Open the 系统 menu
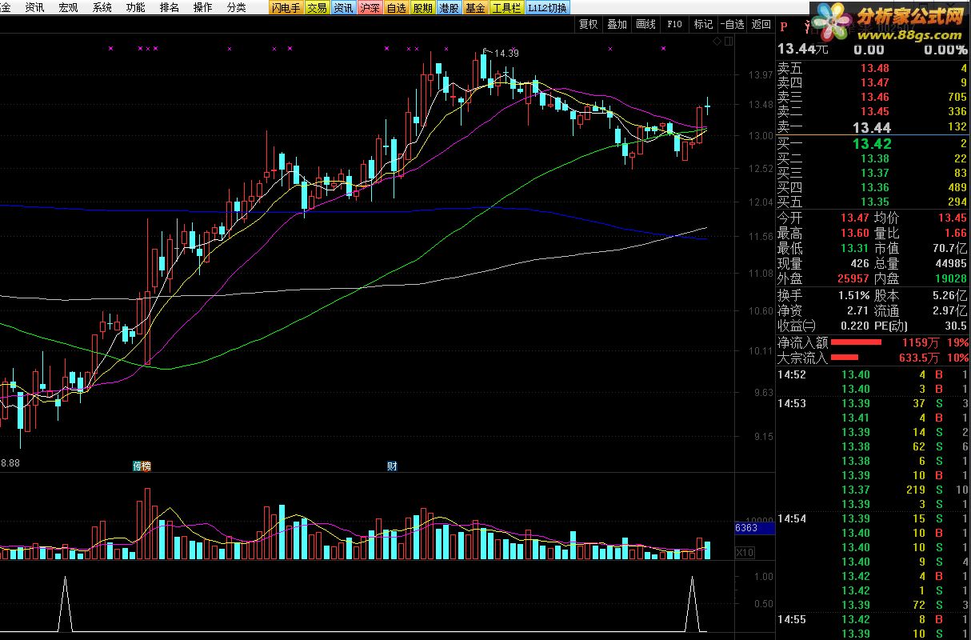Image resolution: width=971 pixels, height=640 pixels. (102, 8)
